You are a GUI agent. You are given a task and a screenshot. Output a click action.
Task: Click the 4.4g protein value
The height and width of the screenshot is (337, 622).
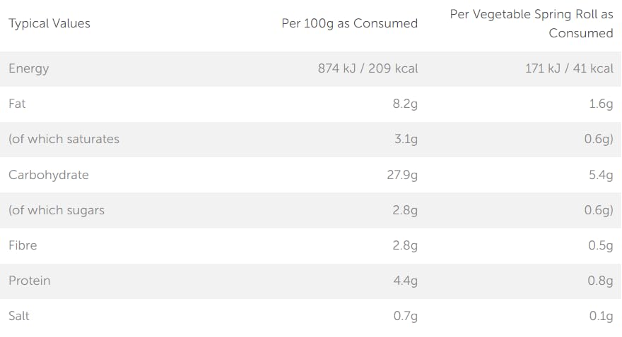pos(405,281)
